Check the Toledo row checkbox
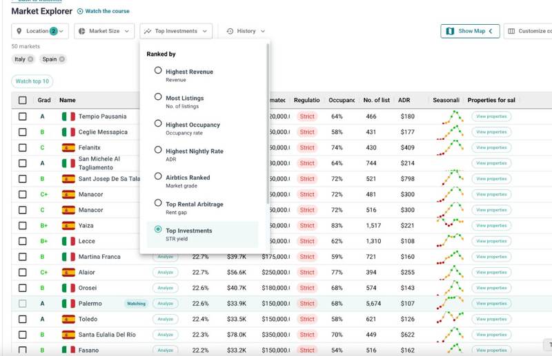 (x=23, y=319)
